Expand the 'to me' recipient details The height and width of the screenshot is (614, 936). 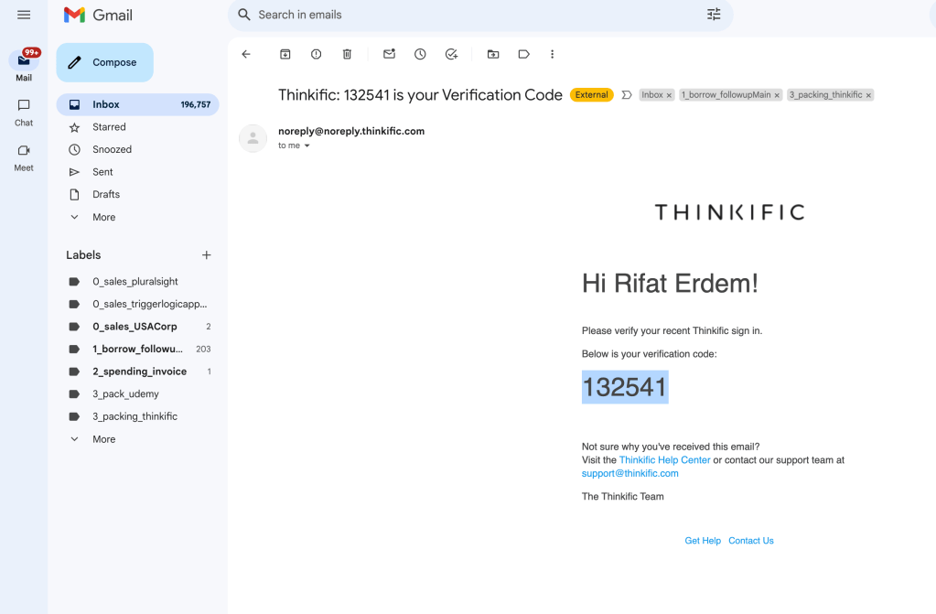(x=307, y=145)
